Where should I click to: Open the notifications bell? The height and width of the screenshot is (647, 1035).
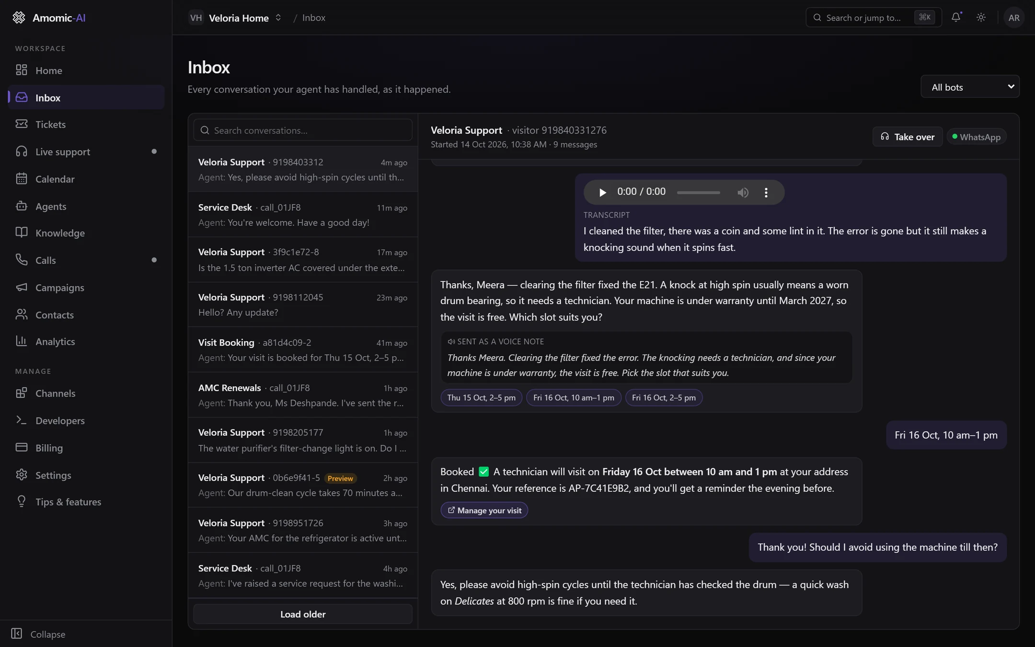click(956, 17)
